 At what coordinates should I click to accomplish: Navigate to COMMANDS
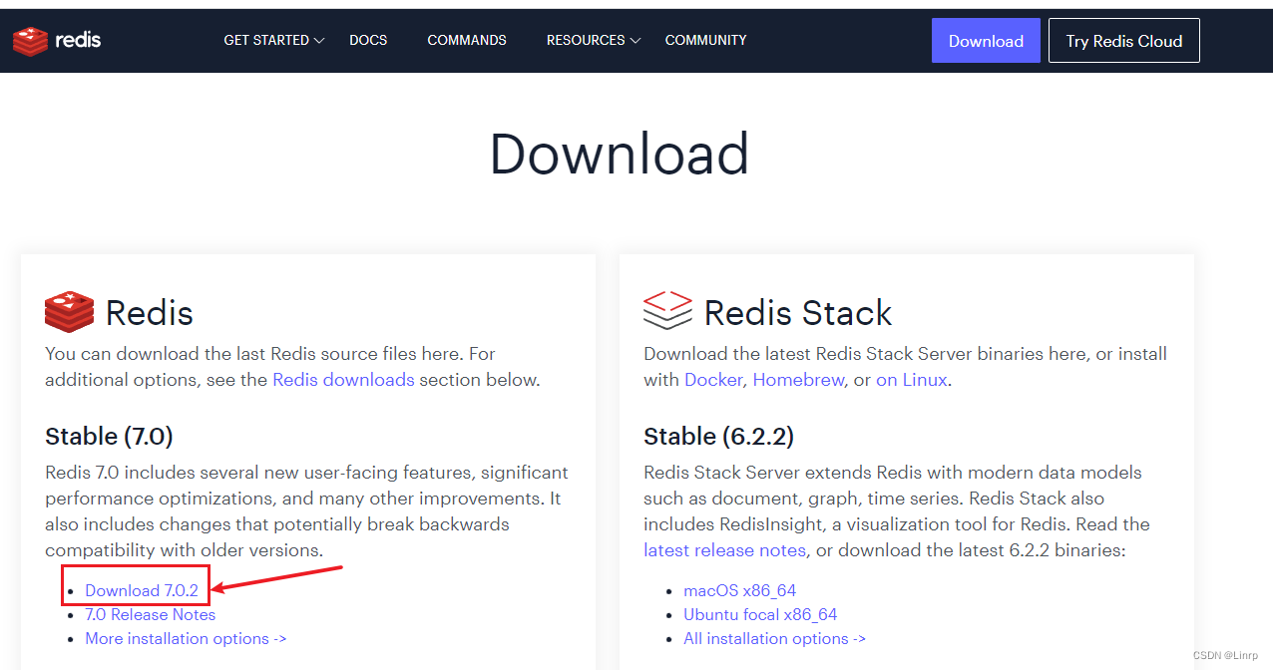(466, 40)
